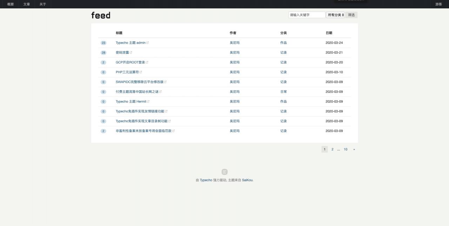Focus the 请输入关键字 search field

(307, 15)
